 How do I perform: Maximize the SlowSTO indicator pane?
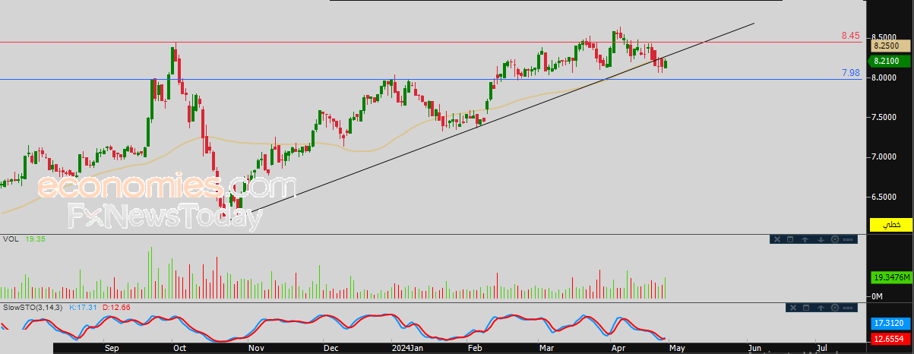[806, 308]
